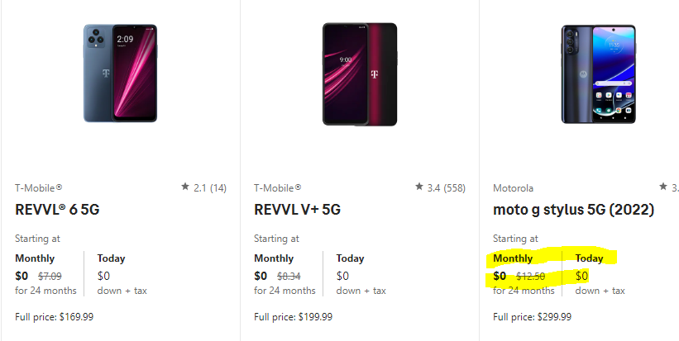Open the REVVL V+ 5G phone image

tap(359, 73)
